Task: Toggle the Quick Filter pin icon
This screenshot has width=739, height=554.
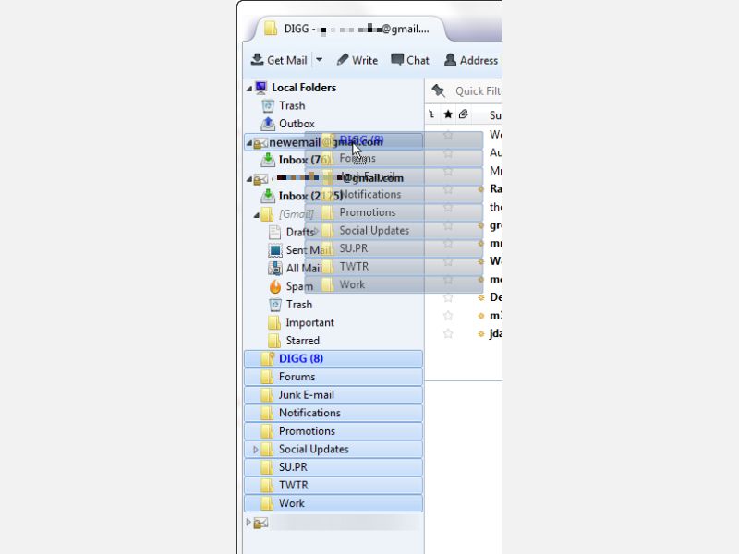Action: coord(438,90)
